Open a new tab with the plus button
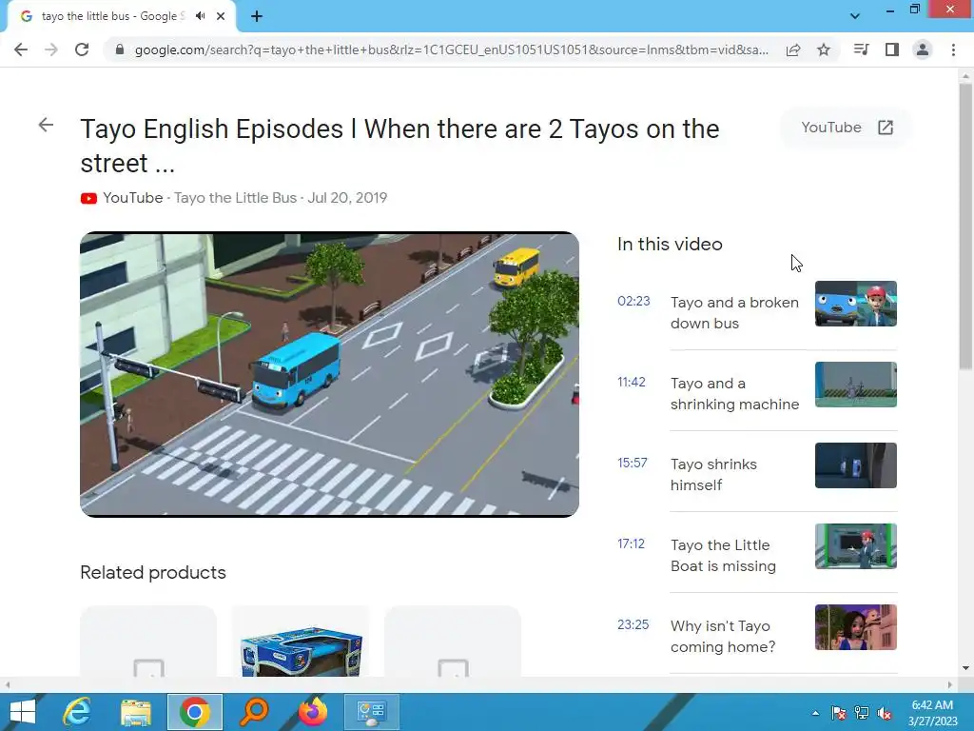Screen dimensions: 974x731 pyautogui.click(x=257, y=16)
